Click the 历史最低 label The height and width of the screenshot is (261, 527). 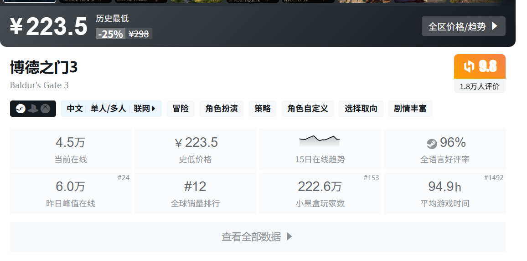[x=112, y=19]
